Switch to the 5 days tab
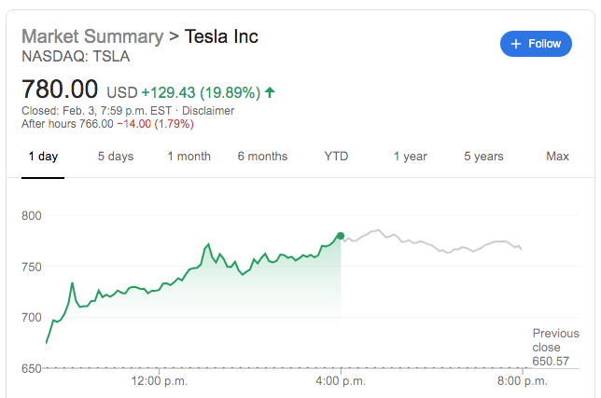 pyautogui.click(x=116, y=157)
